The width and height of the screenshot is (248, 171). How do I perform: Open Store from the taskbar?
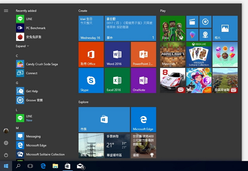[67, 166]
